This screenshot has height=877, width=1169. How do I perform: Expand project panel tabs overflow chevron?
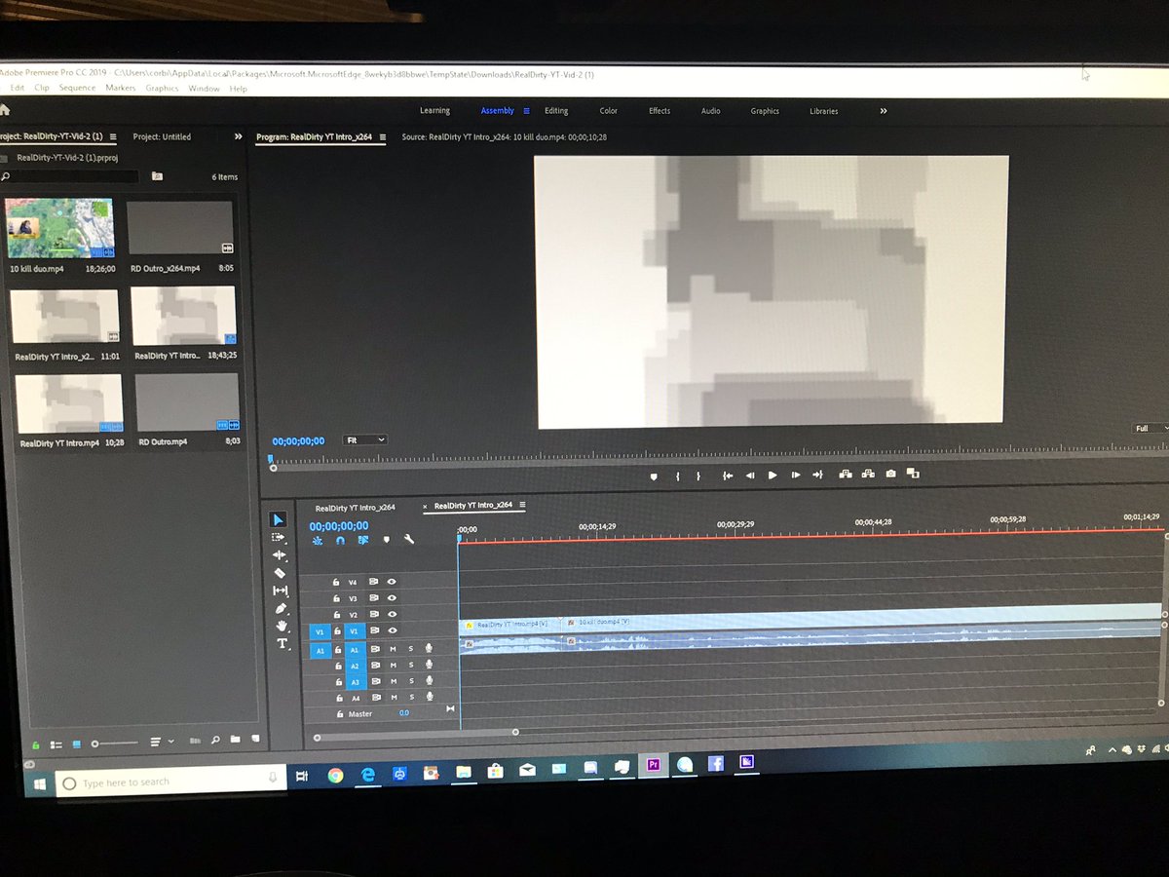238,137
